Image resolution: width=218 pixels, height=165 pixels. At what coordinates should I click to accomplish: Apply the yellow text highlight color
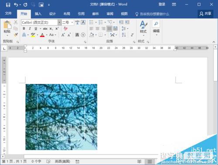coord(33,35)
